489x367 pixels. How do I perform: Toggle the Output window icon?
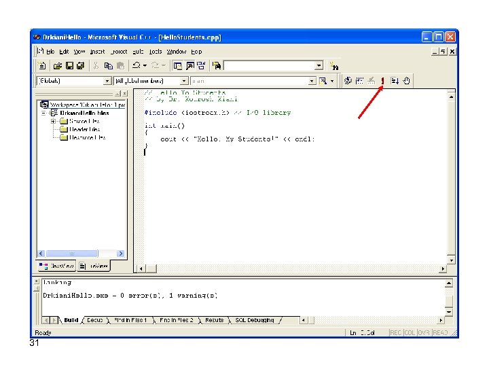[190, 65]
